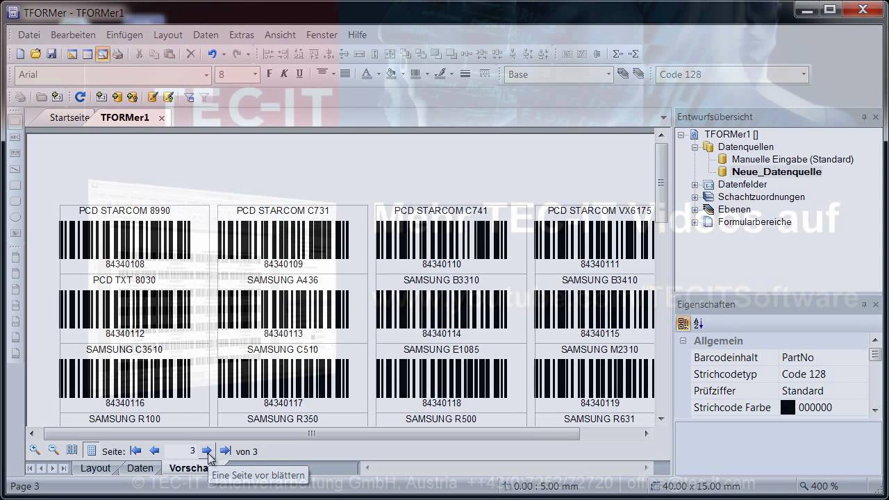Zoom in on the preview
This screenshot has height=500, width=889.
[x=35, y=450]
